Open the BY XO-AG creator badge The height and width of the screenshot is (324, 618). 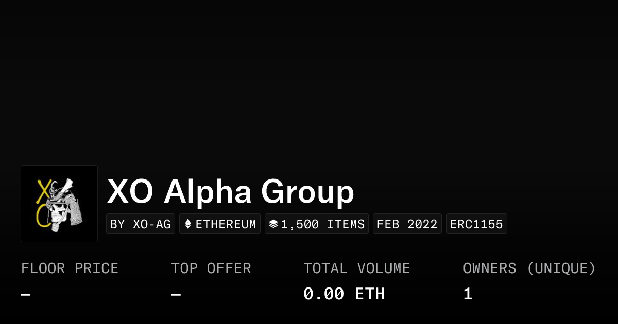[x=141, y=224]
